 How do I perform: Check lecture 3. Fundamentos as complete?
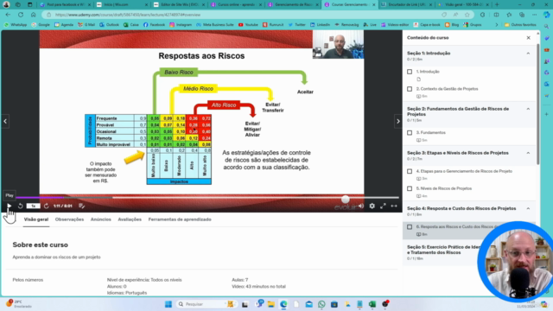pos(410,132)
